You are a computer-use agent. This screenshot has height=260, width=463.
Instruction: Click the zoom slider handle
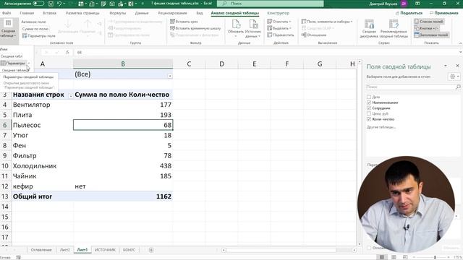tap(435, 257)
